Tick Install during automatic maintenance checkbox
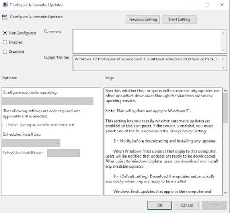 tap(5, 125)
